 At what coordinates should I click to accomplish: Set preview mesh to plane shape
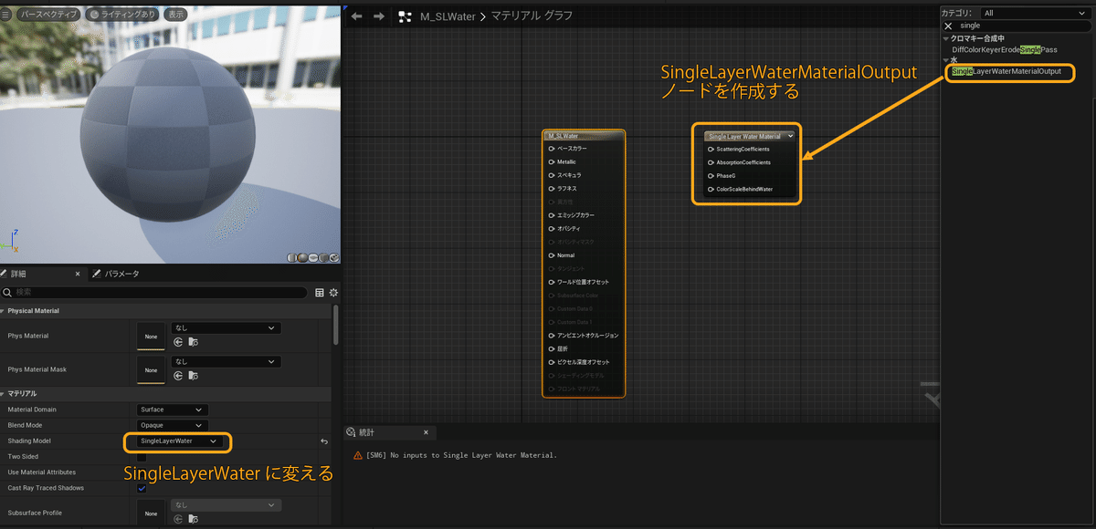coord(314,258)
